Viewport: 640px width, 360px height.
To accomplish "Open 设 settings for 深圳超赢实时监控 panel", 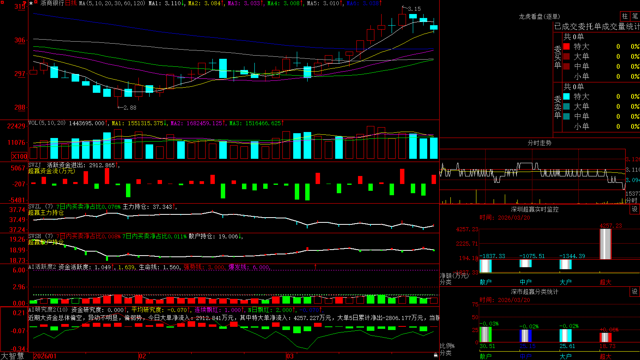I will [635, 209].
